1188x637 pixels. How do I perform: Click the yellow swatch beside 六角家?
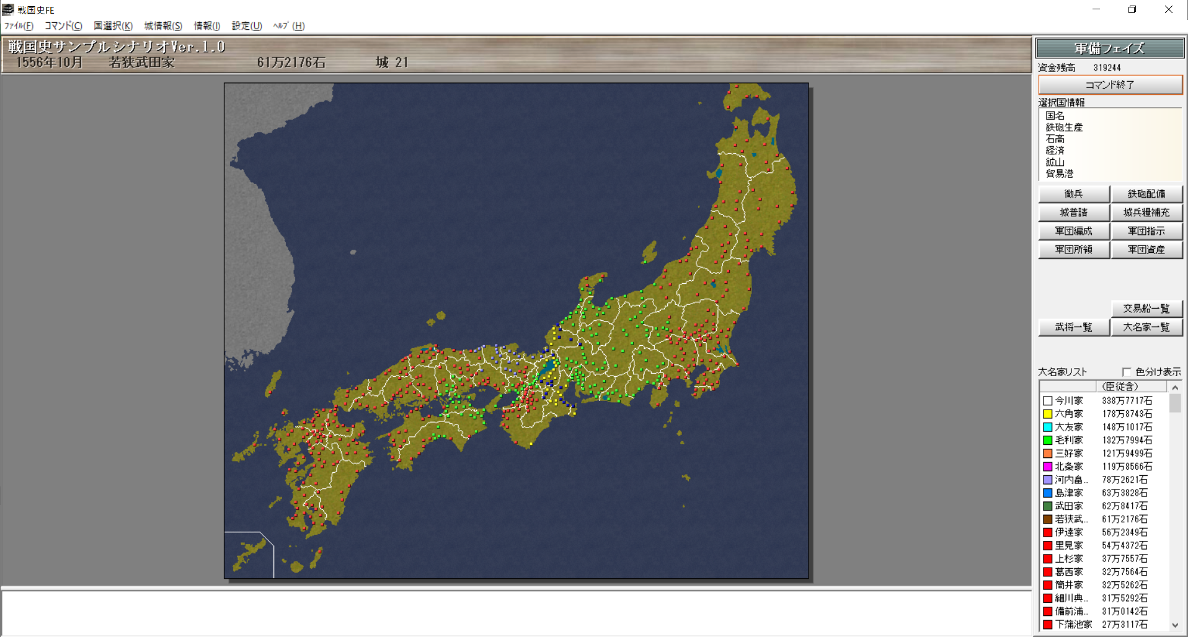click(x=1047, y=414)
